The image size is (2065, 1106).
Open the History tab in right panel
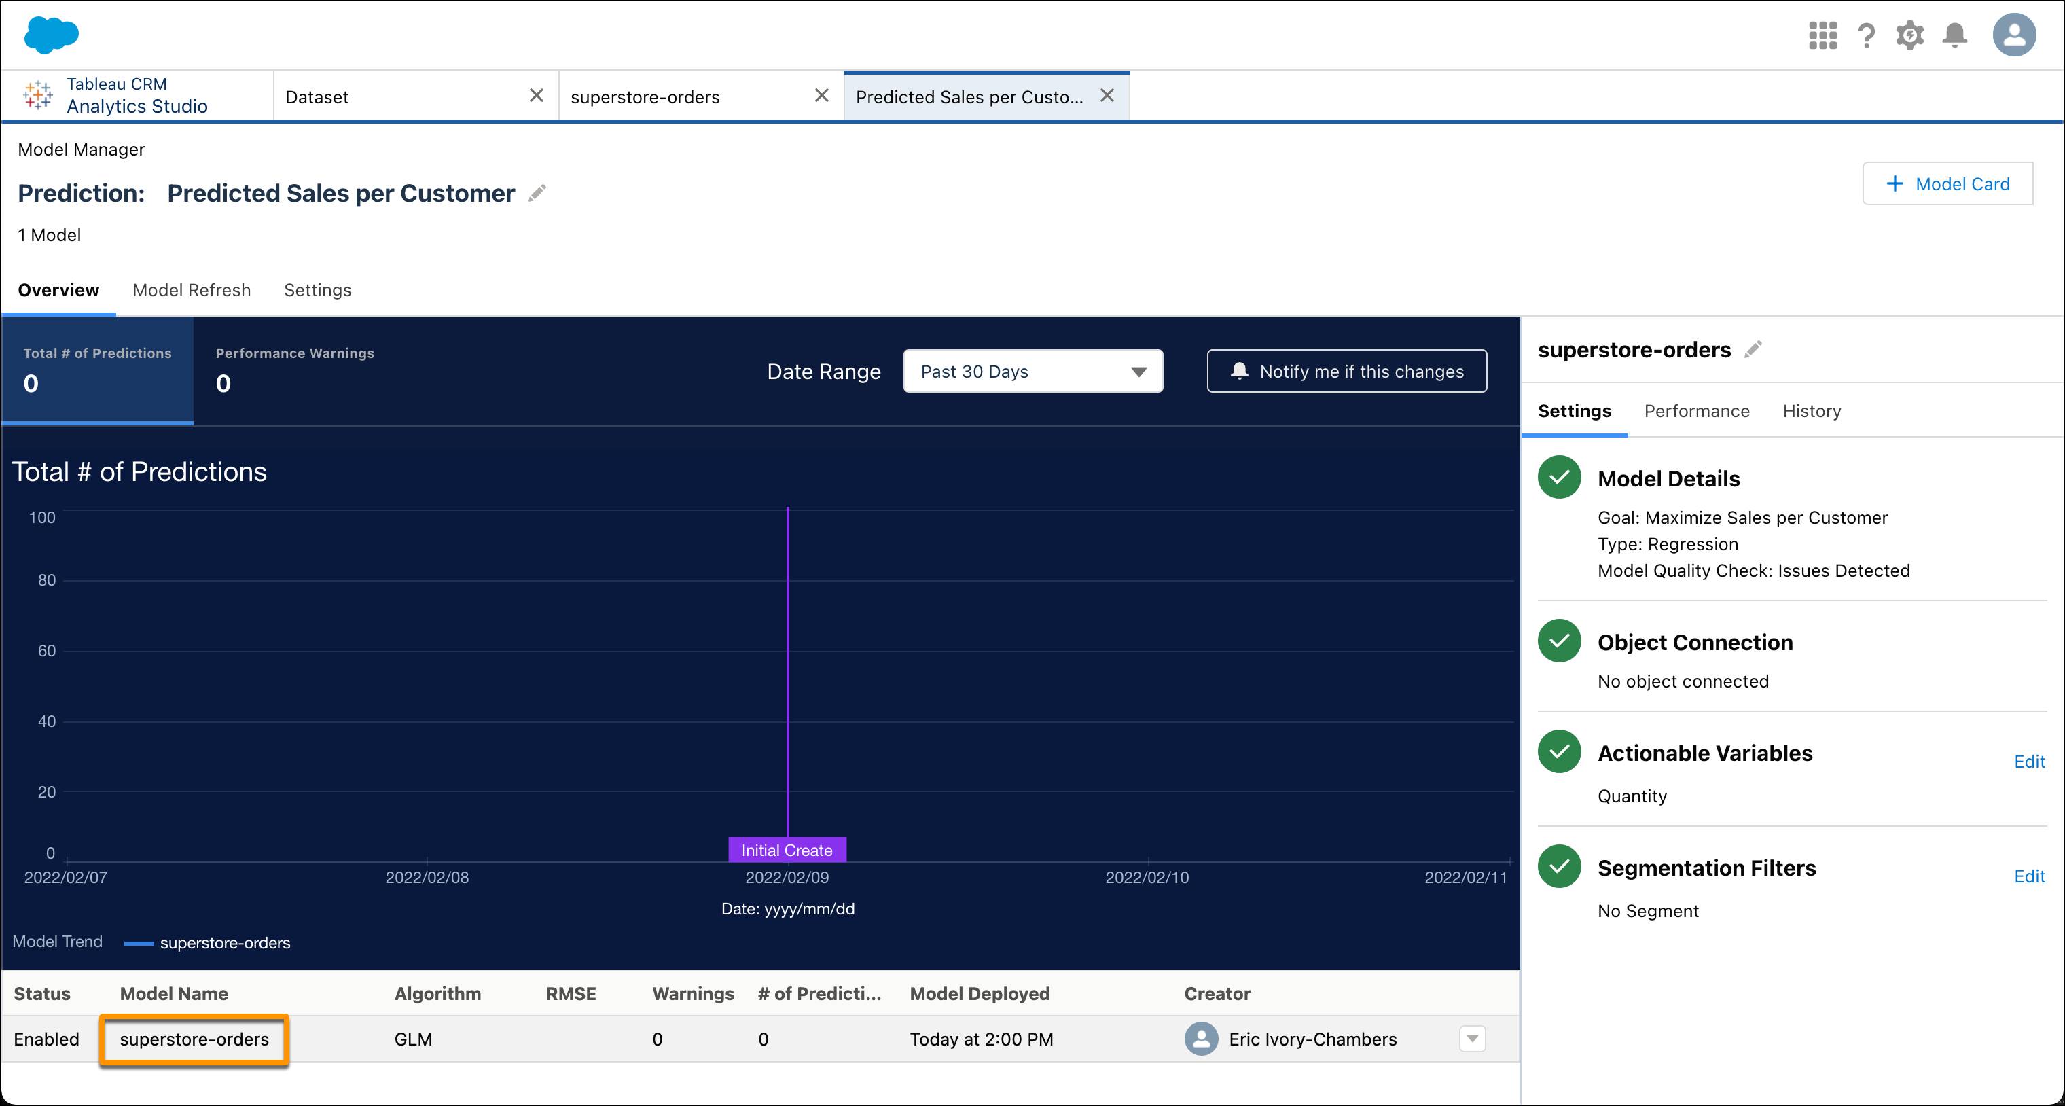coord(1812,410)
